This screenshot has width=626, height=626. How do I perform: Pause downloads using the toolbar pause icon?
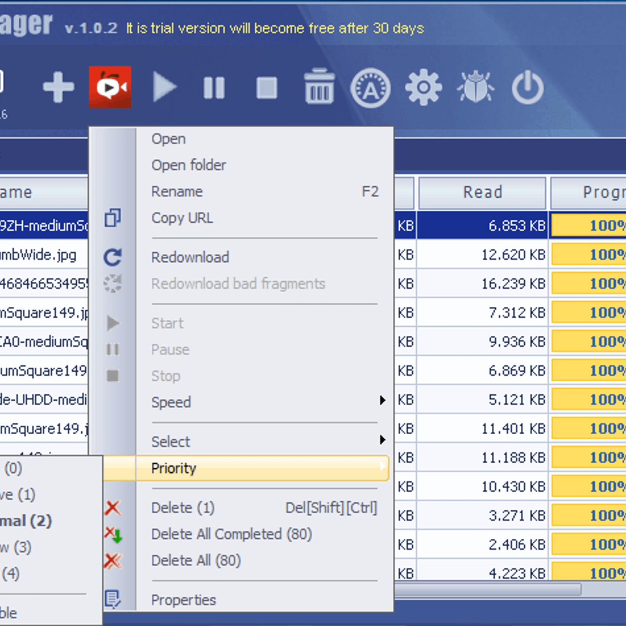tap(214, 87)
